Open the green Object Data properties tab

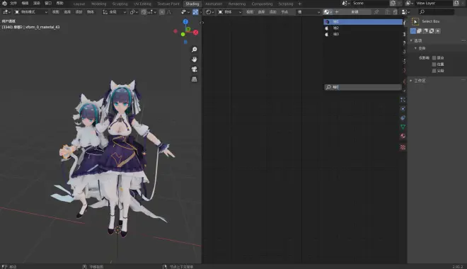(x=403, y=127)
